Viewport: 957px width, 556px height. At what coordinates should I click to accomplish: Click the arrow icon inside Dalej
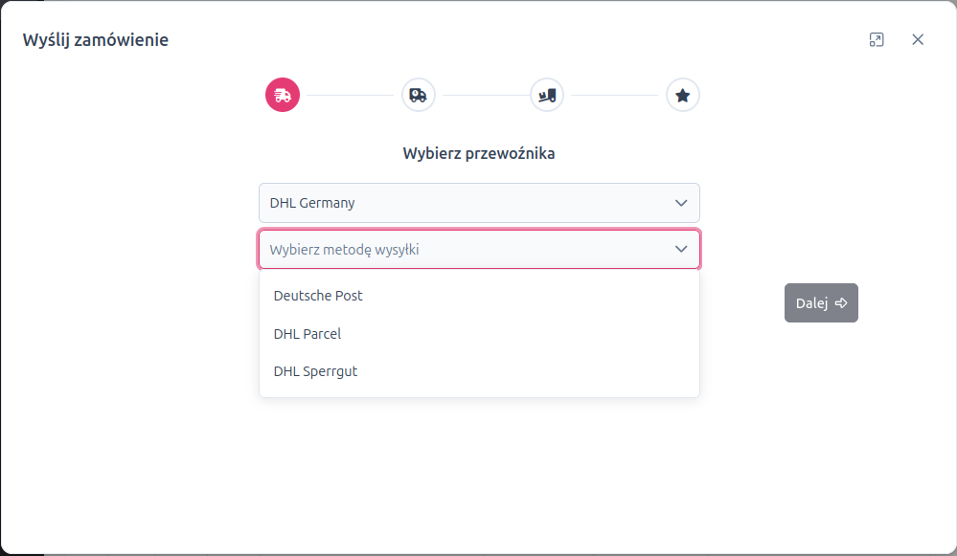tap(841, 303)
